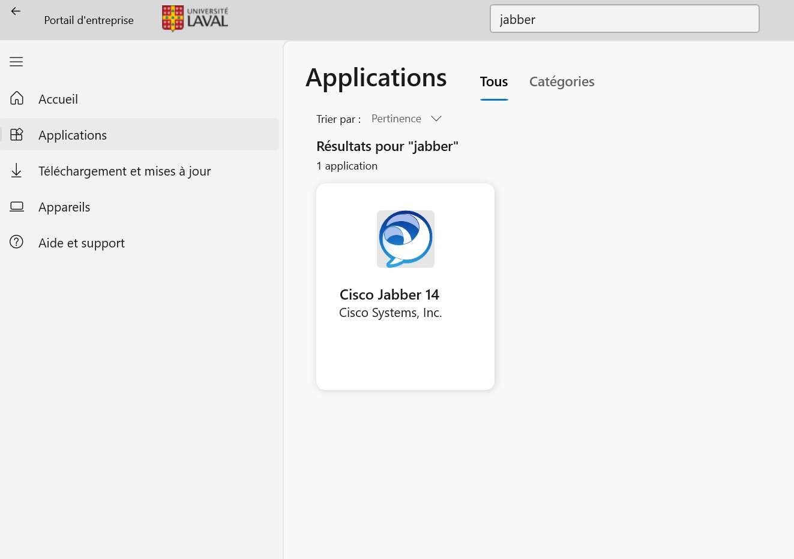The width and height of the screenshot is (794, 559).
Task: Click the back arrow in the header
Action: point(16,11)
